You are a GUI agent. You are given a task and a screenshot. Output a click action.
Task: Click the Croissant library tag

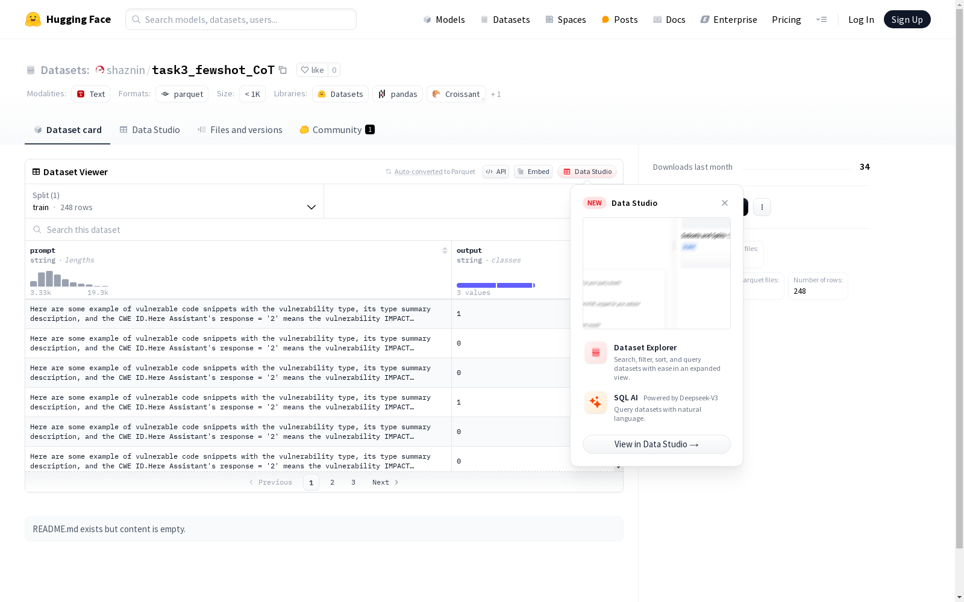click(x=456, y=94)
